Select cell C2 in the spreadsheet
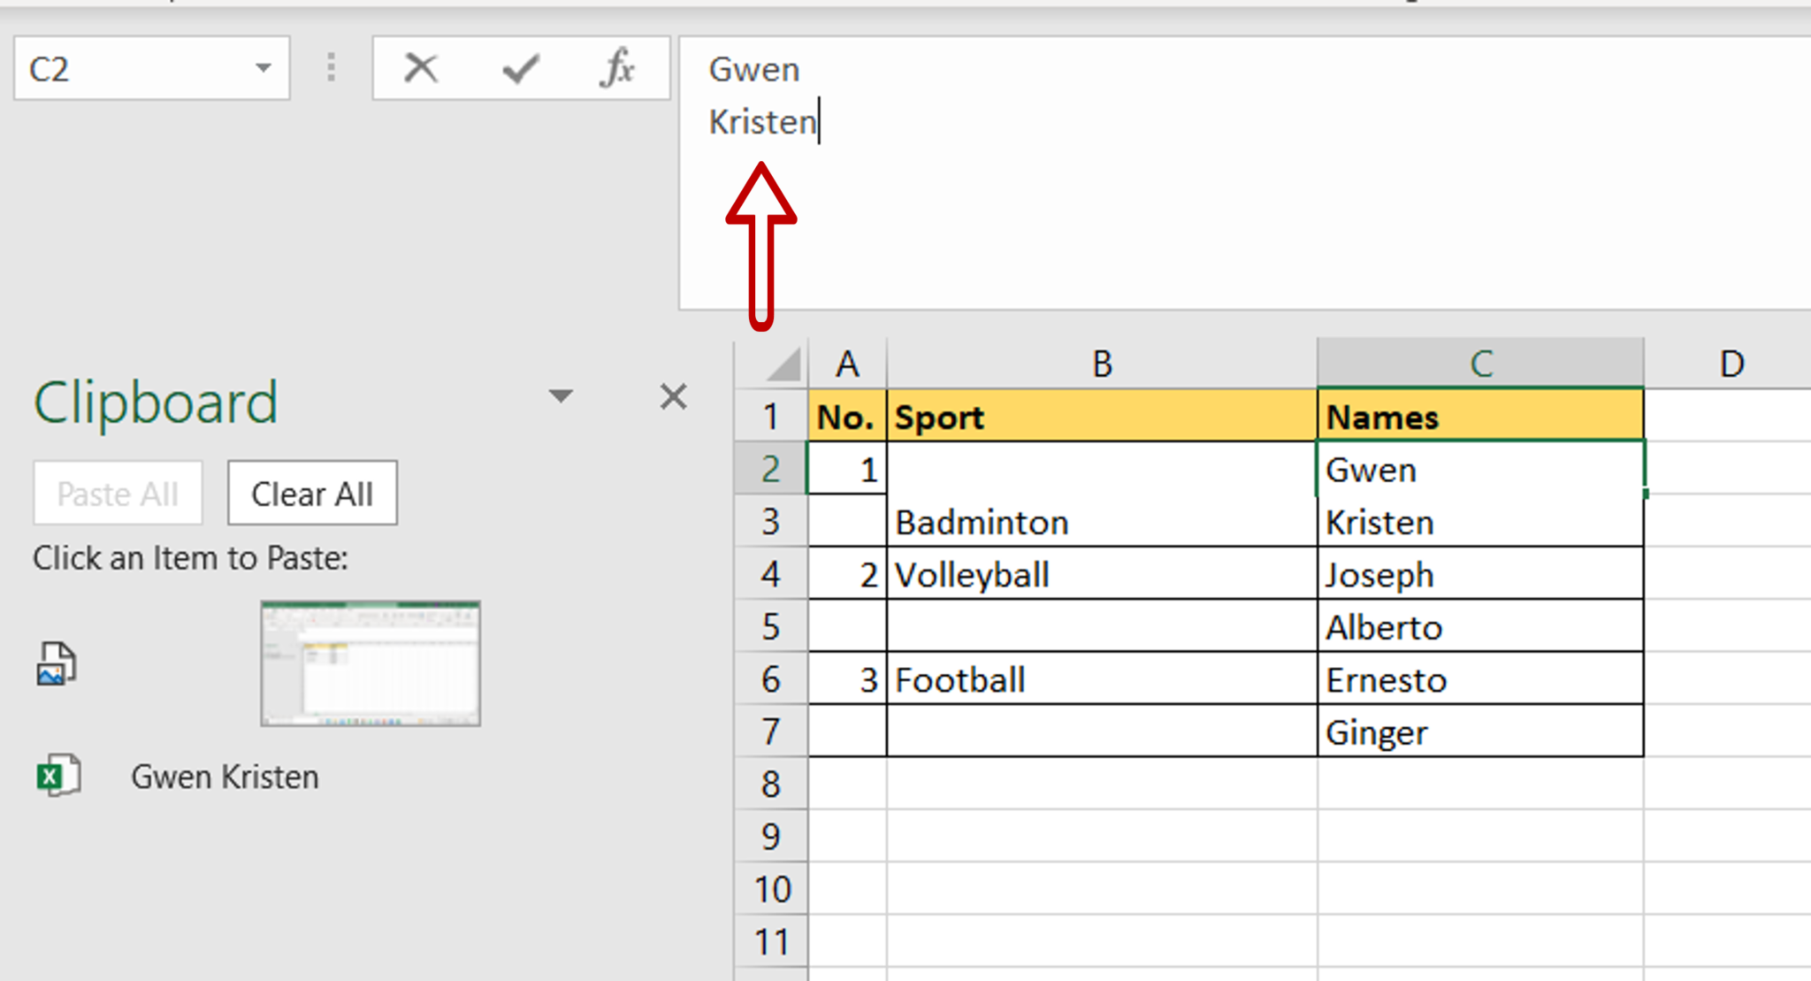The width and height of the screenshot is (1811, 981). pos(1478,470)
